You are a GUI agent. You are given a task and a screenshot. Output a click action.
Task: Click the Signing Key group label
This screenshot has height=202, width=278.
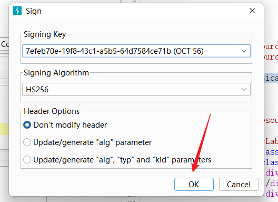[x=45, y=34]
